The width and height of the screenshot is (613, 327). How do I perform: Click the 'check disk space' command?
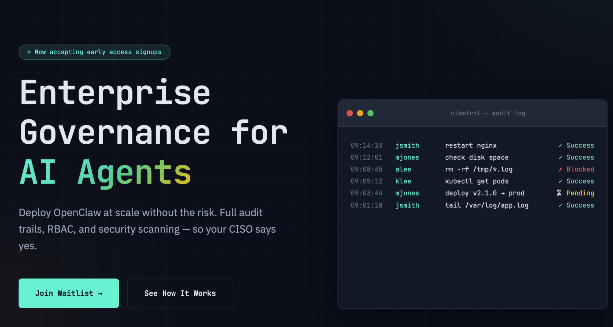477,157
